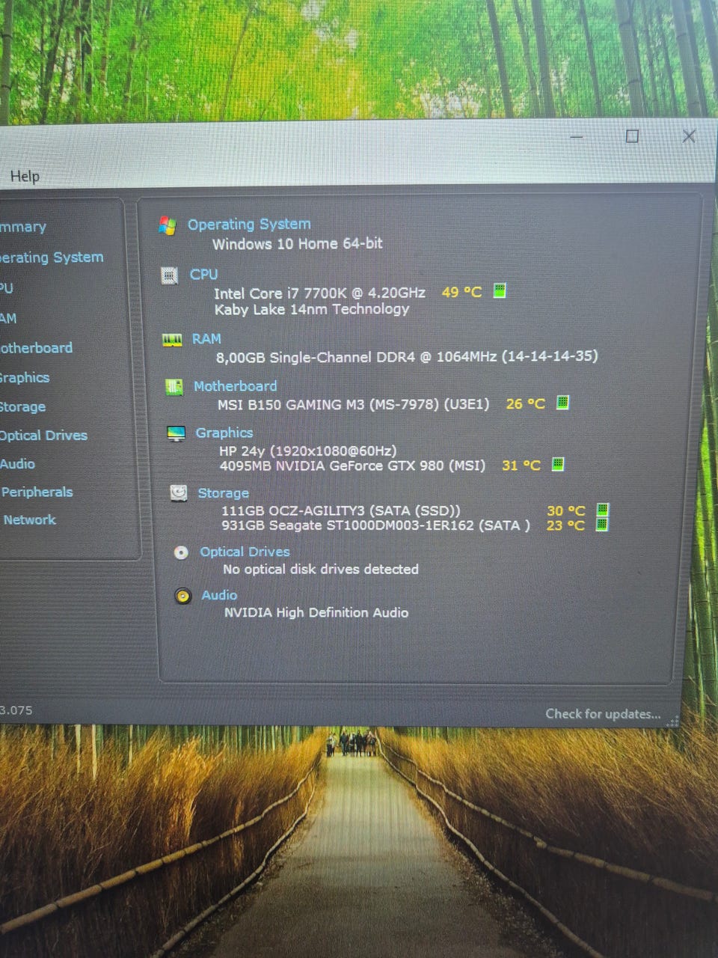The width and height of the screenshot is (718, 958).
Task: Open Operating System sidebar section
Action: click(x=52, y=257)
